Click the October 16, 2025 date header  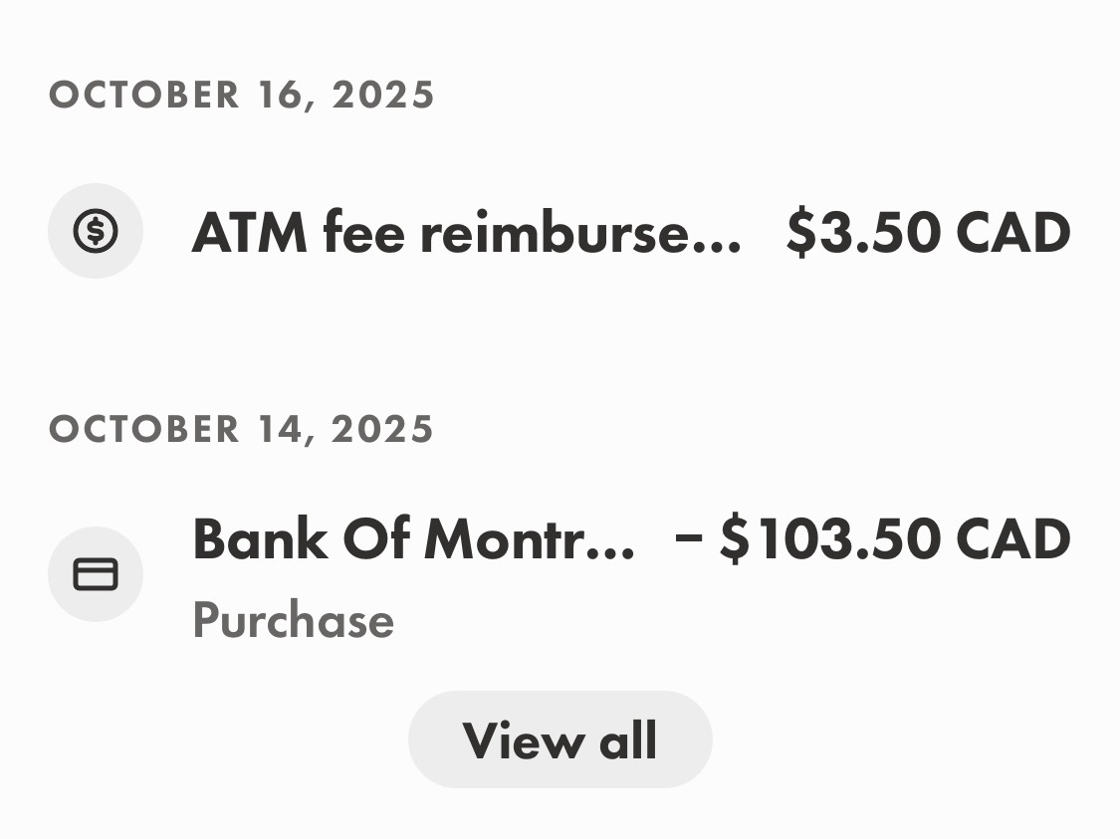[242, 96]
